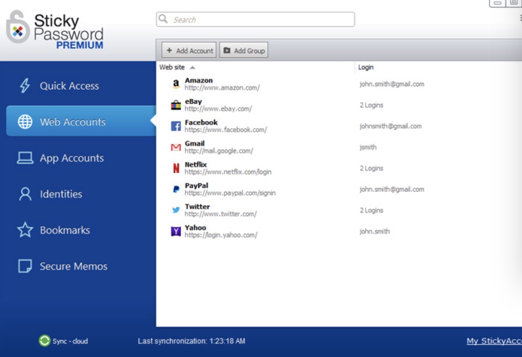Click the Netflix logo icon
The image size is (522, 357).
(x=176, y=168)
